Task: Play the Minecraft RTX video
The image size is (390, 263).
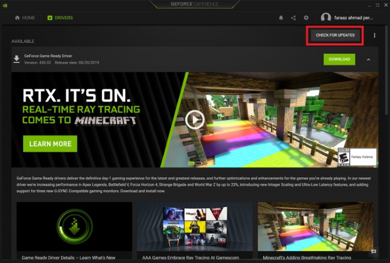Action: (195, 119)
